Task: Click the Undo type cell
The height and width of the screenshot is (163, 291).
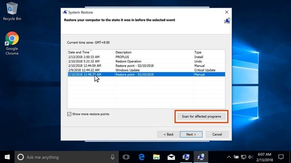Action: pos(198,62)
